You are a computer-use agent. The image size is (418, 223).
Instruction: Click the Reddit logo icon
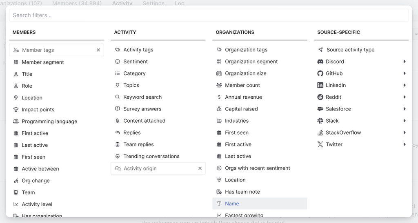(x=320, y=97)
